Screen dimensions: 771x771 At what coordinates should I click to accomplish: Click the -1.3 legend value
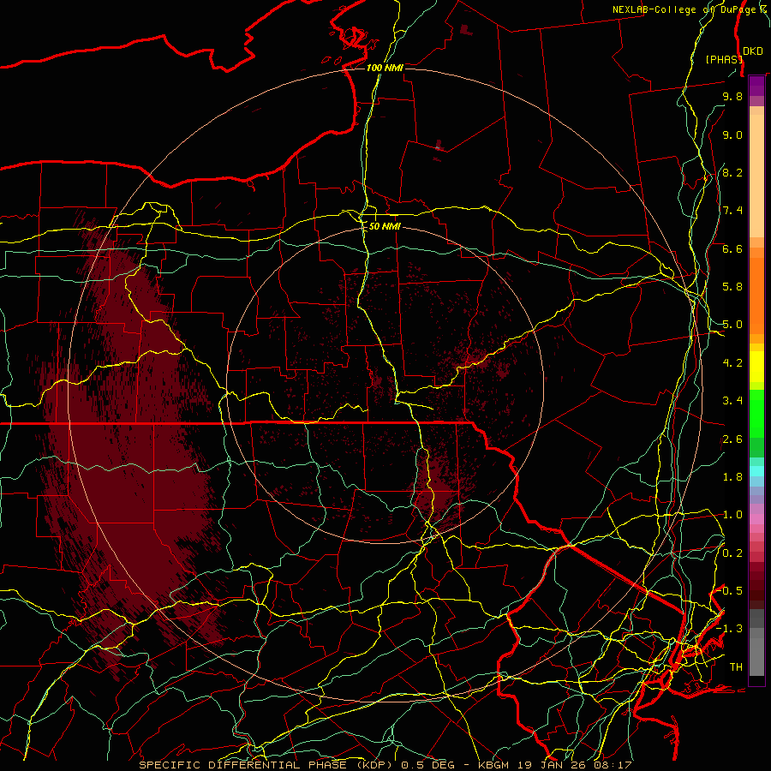pos(730,629)
